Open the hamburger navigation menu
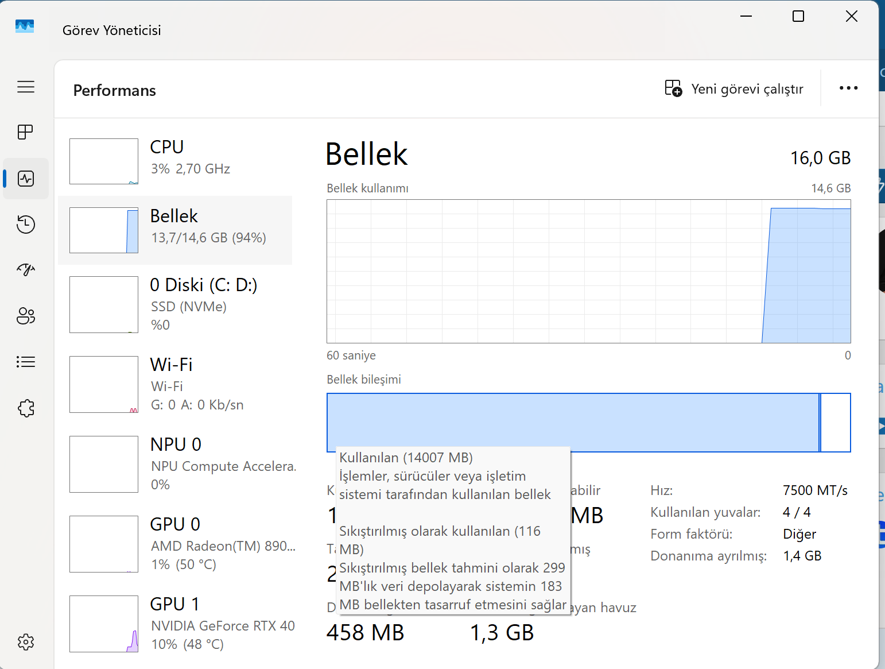Image resolution: width=885 pixels, height=669 pixels. point(26,87)
